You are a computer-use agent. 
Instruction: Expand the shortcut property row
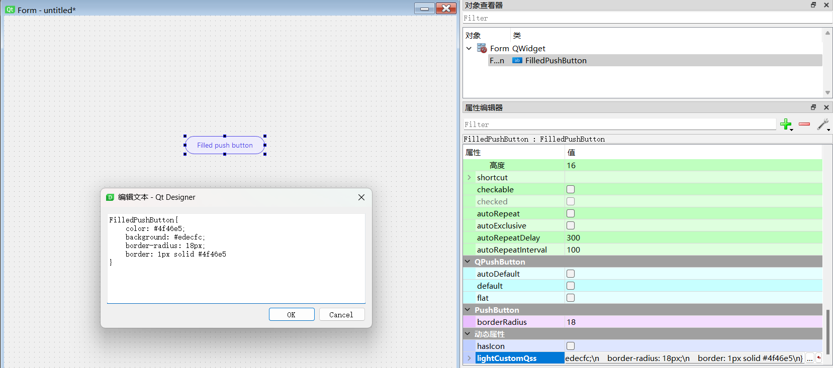[x=469, y=177]
